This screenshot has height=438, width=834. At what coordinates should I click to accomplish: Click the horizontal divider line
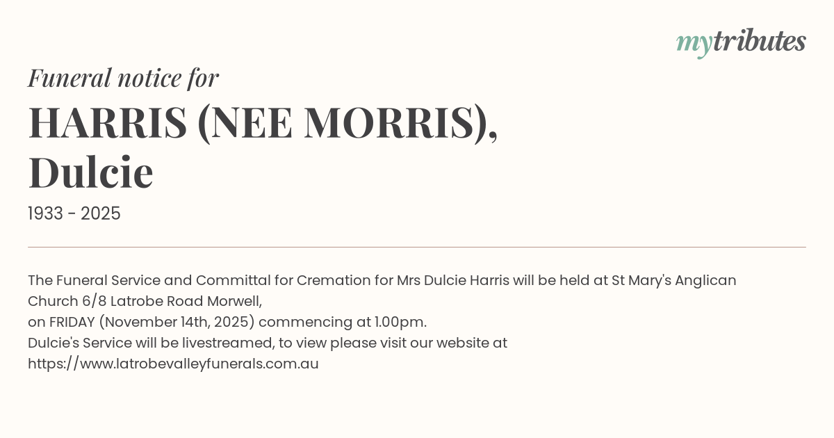[x=417, y=247]
